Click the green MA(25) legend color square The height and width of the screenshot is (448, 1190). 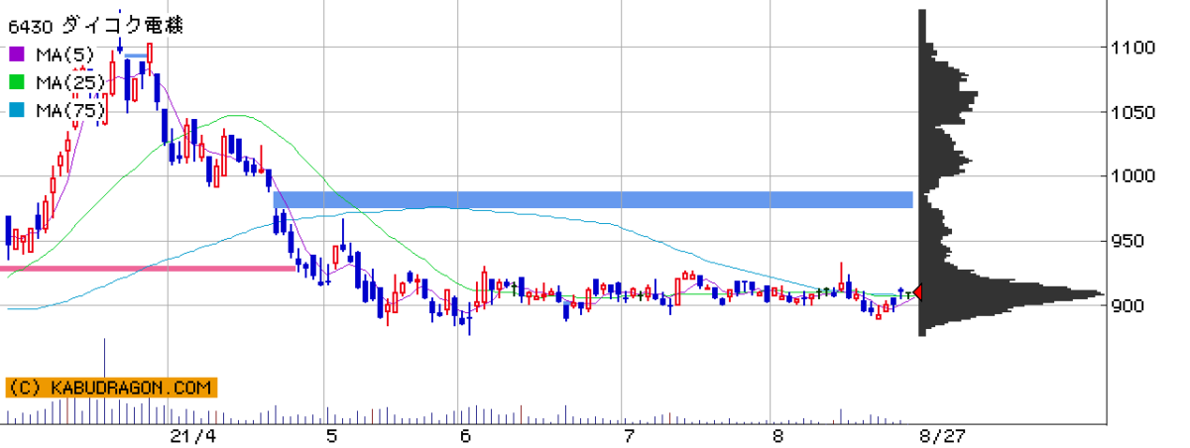(18, 82)
